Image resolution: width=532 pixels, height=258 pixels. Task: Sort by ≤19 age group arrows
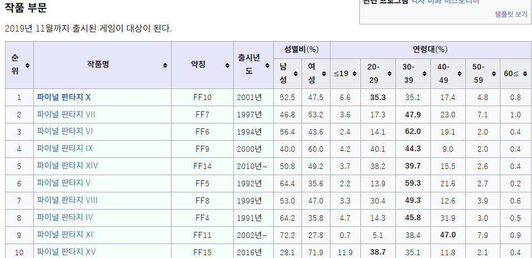pos(354,74)
